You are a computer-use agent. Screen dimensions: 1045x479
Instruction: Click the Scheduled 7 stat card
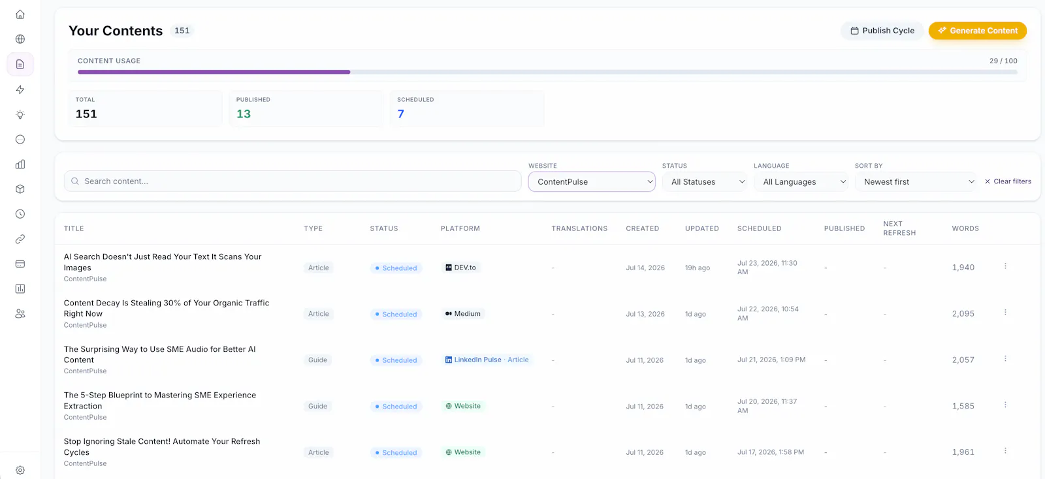point(467,108)
